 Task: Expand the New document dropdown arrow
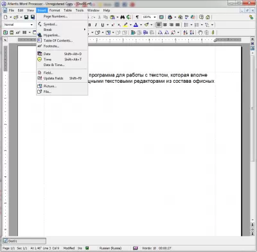pyautogui.click(x=10, y=17)
